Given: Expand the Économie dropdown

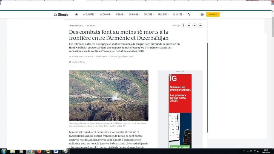Looking at the screenshot, I should tap(106, 15).
